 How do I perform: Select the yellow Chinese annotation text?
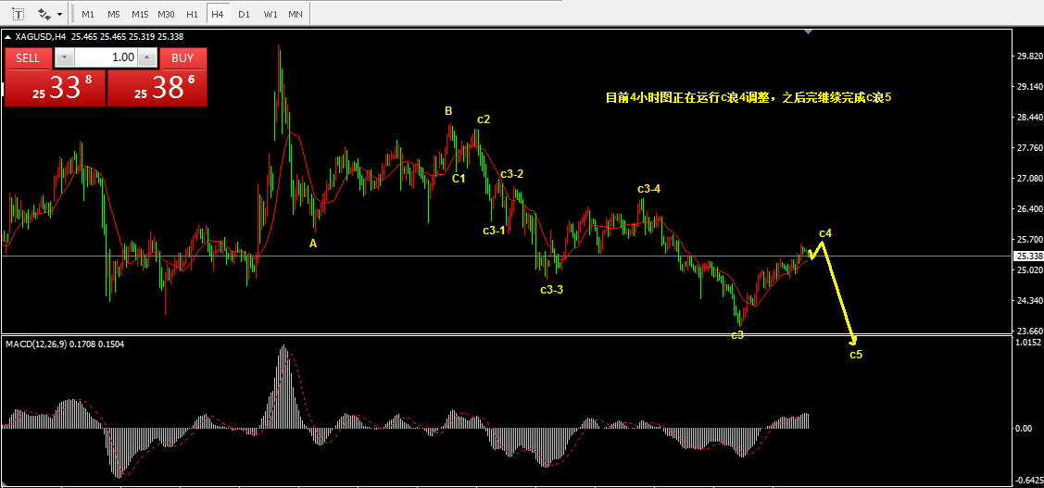click(x=748, y=97)
